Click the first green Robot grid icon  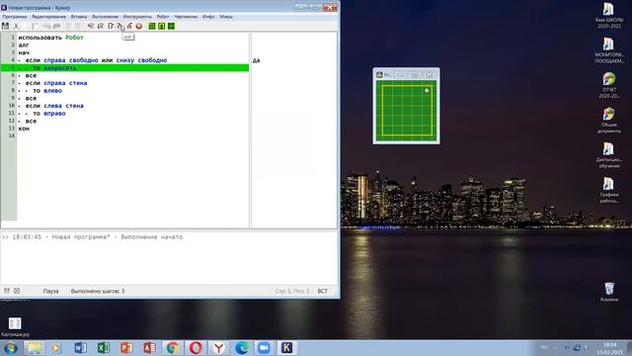152,26
